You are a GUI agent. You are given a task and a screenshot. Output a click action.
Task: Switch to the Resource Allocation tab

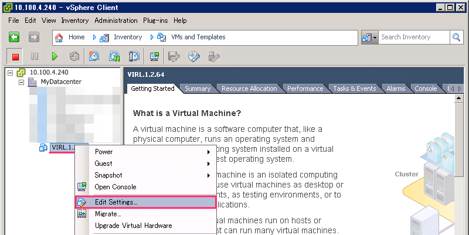pyautogui.click(x=249, y=89)
